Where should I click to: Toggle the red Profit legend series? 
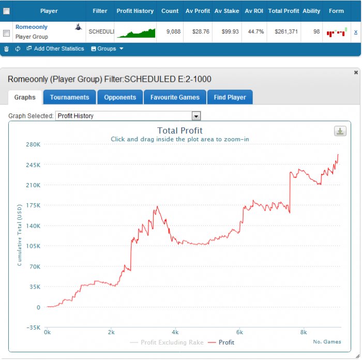(221, 342)
